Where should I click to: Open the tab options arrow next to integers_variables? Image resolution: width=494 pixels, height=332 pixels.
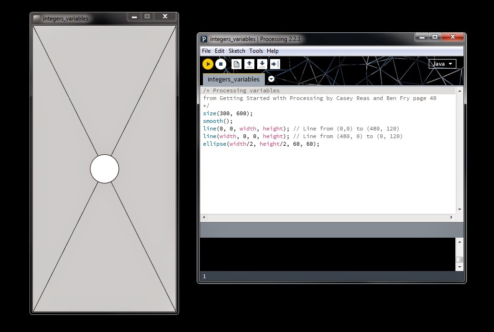click(x=271, y=79)
